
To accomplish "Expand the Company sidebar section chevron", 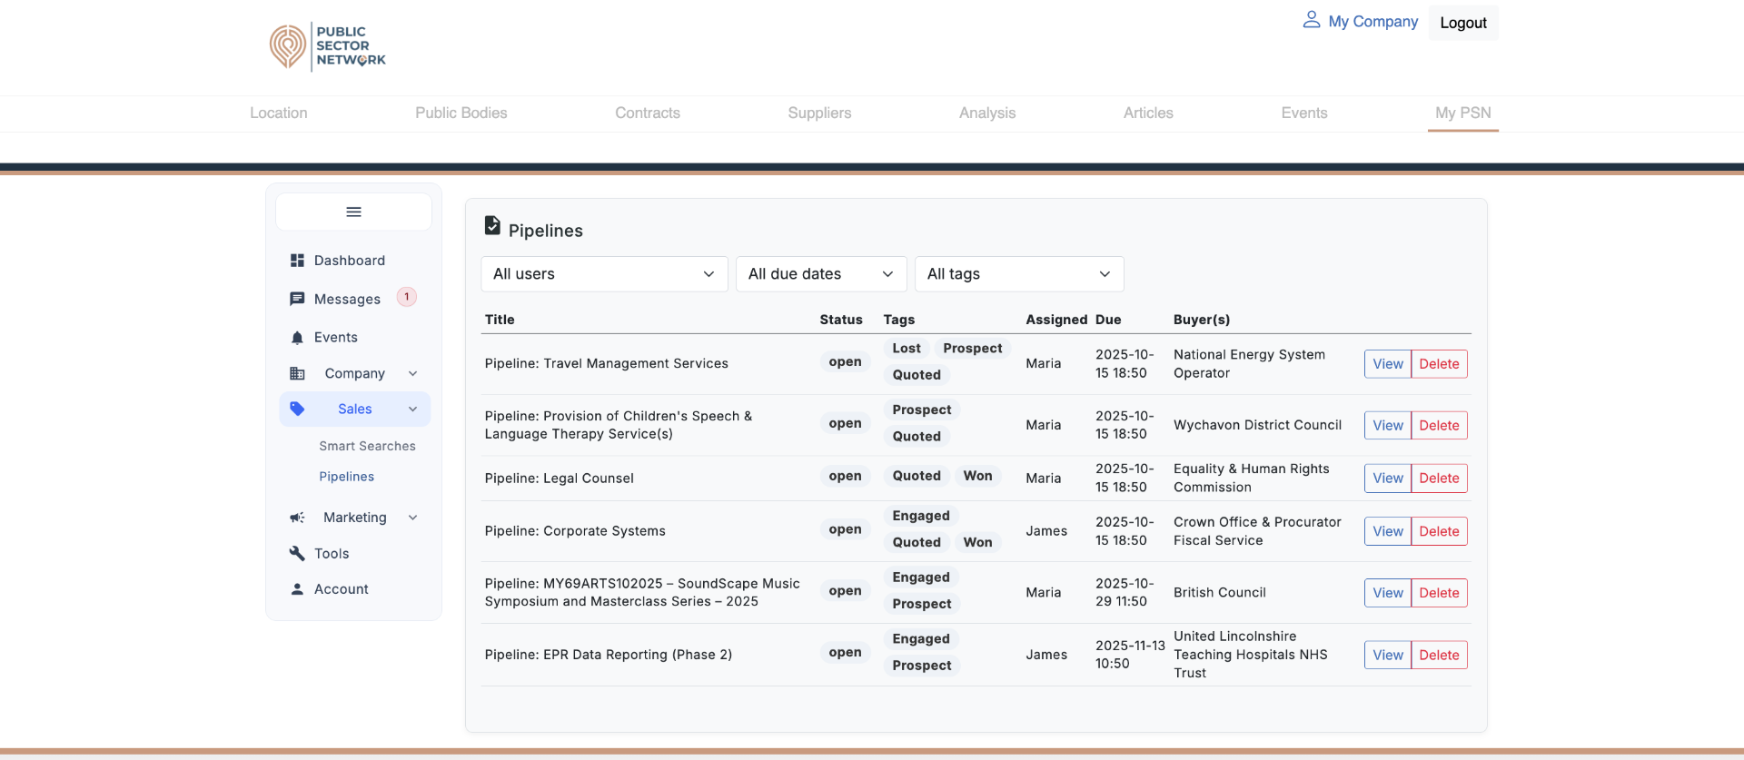I will (412, 373).
